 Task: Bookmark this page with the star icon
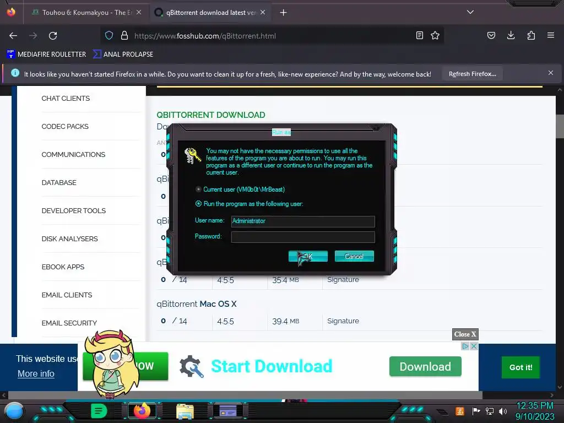coord(435,36)
